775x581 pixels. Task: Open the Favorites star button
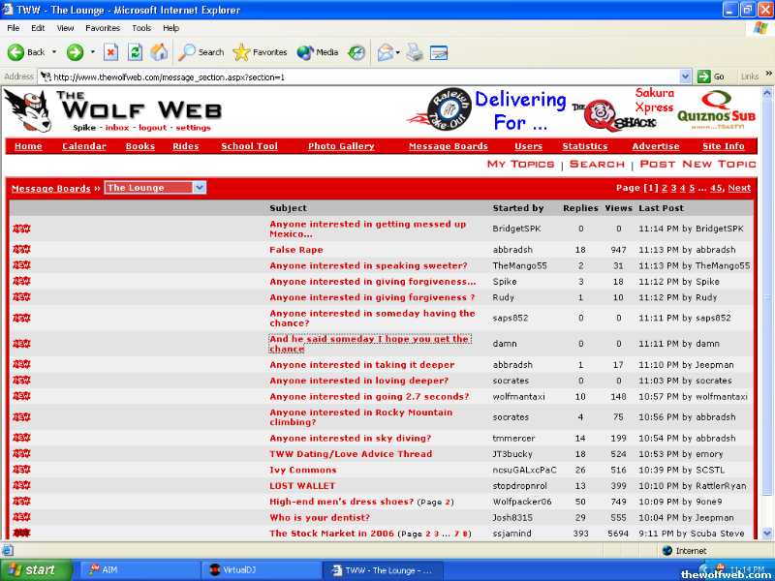click(260, 52)
